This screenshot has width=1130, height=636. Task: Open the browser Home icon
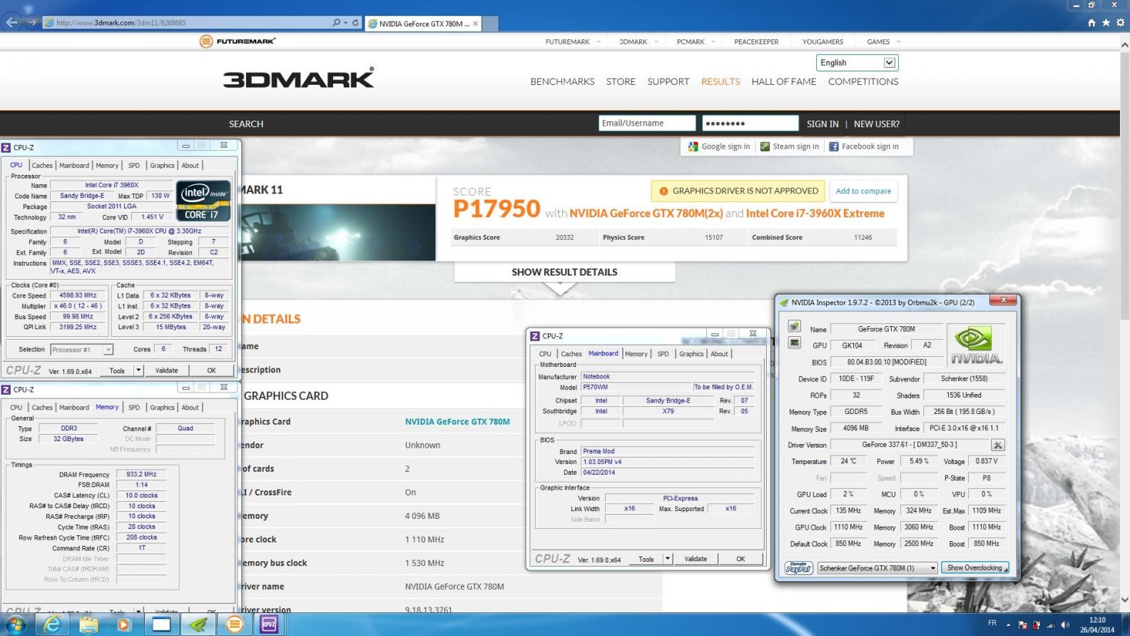(x=1091, y=23)
